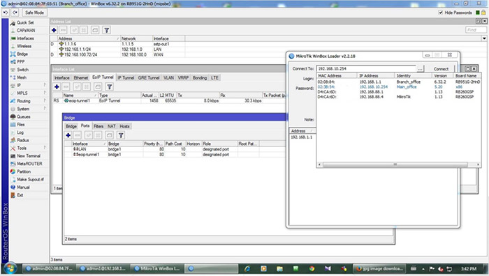The height and width of the screenshot is (276, 489).
Task: Toggle the Safe Mode button
Action: coord(34,13)
